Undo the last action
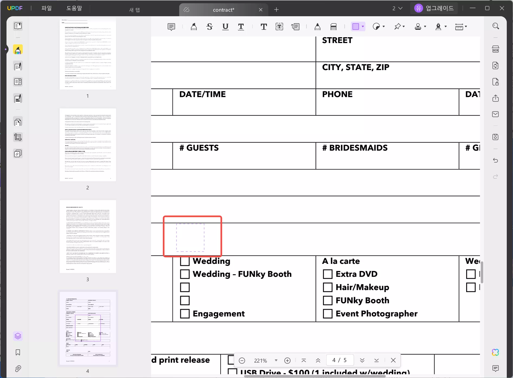Image resolution: width=513 pixels, height=378 pixels. pos(496,160)
